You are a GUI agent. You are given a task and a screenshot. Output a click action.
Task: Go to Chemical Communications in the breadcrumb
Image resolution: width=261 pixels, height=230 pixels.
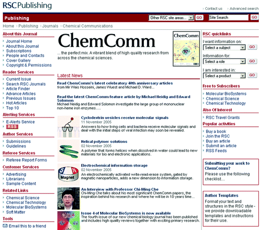[88, 26]
